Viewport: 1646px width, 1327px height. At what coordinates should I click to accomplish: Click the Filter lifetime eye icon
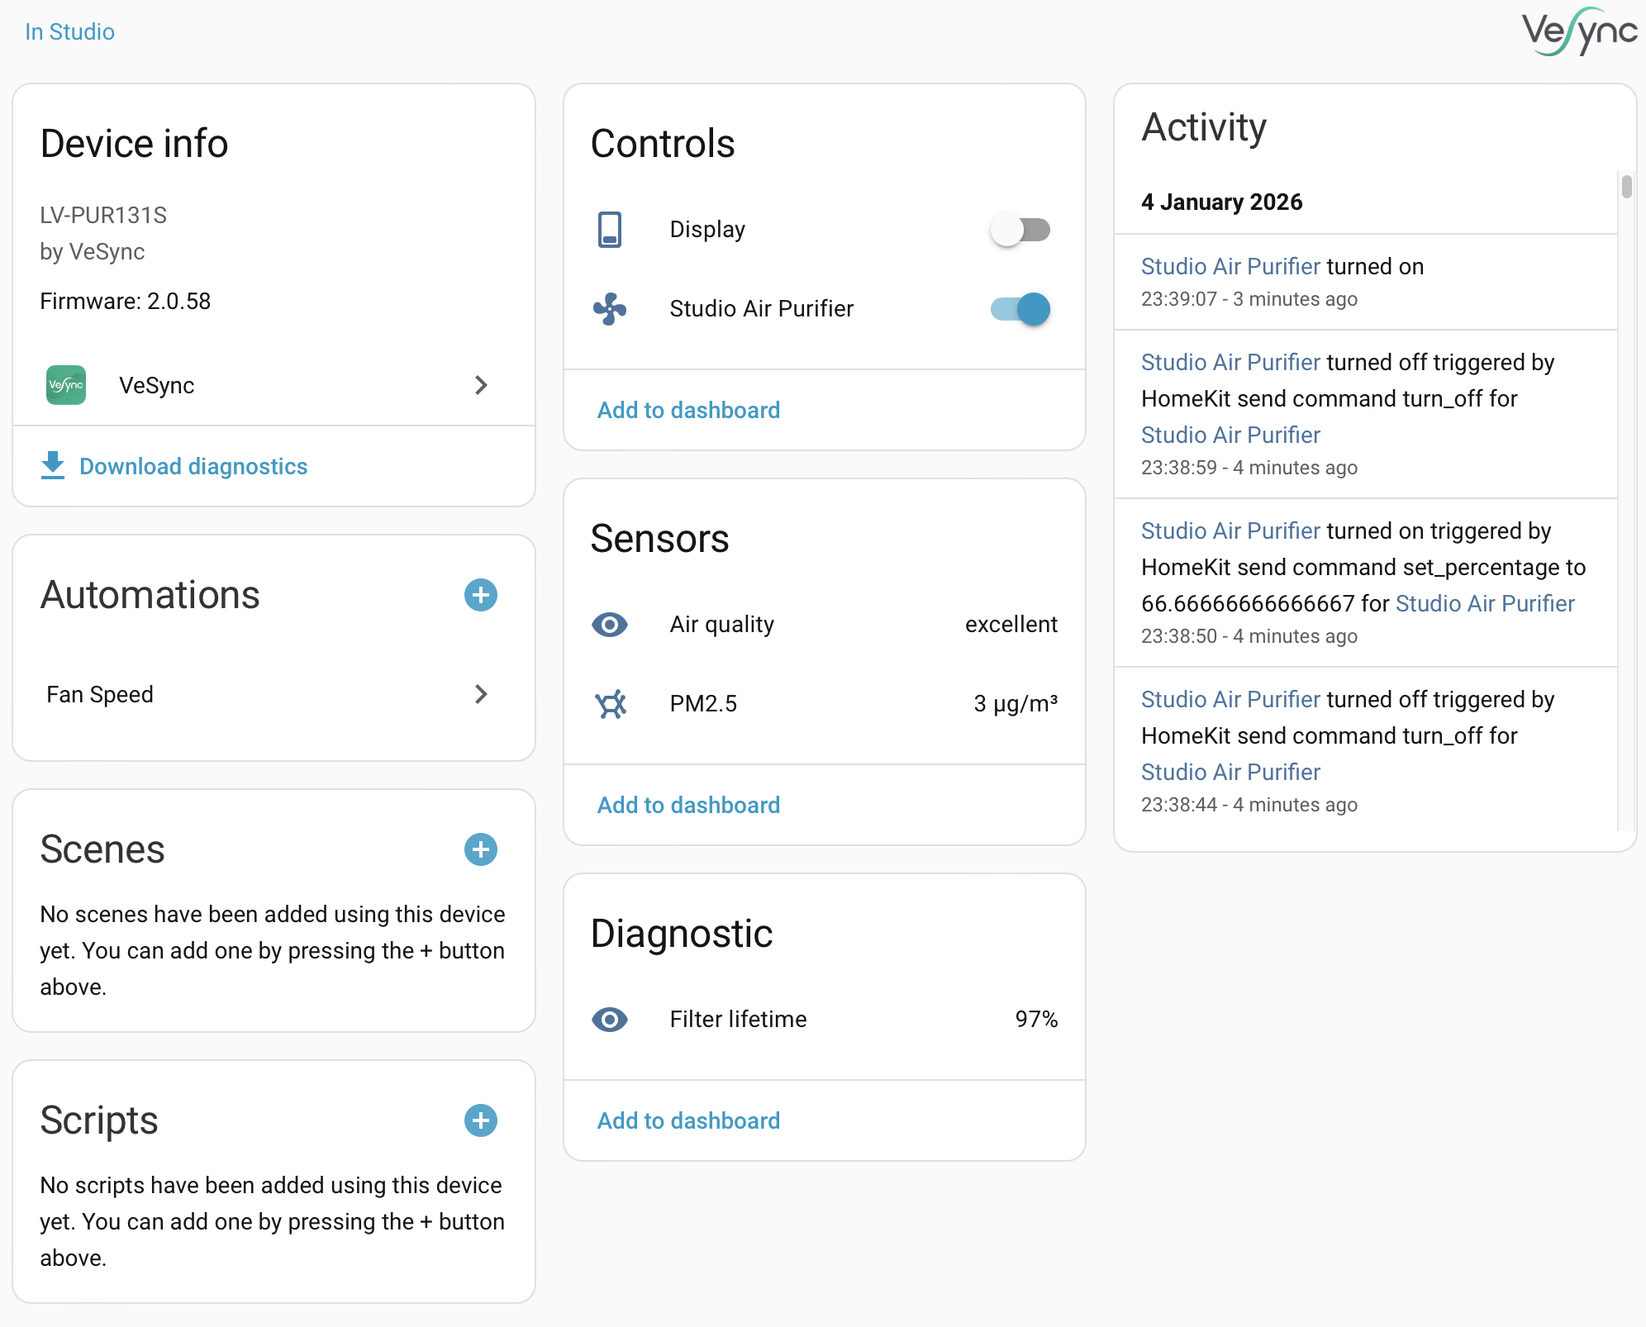coord(610,1020)
